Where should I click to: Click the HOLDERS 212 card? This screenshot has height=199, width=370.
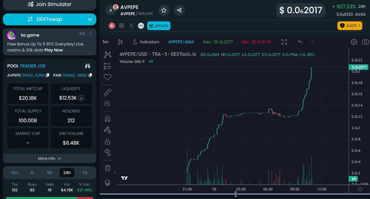point(71,116)
